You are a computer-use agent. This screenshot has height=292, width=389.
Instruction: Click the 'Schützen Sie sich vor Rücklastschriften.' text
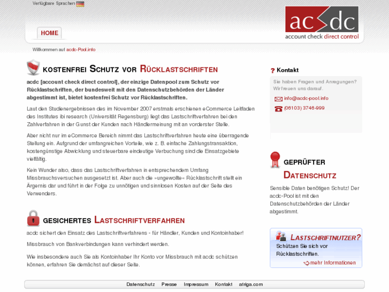coord(302,250)
